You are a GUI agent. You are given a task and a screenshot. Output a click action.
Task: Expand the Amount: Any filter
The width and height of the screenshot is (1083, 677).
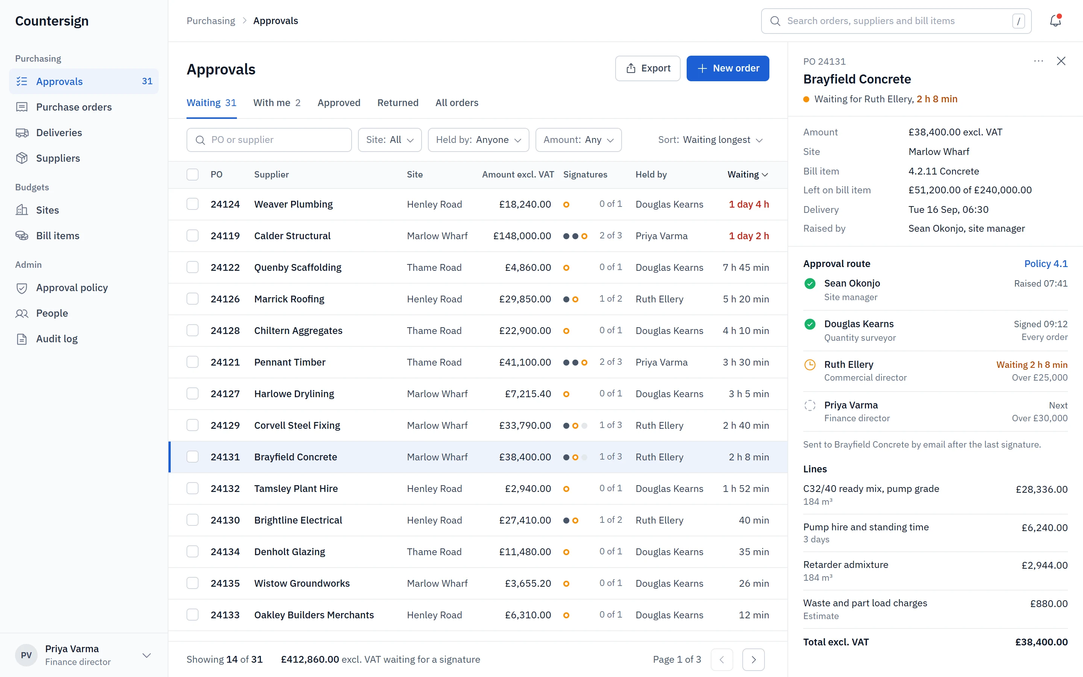pyautogui.click(x=578, y=140)
